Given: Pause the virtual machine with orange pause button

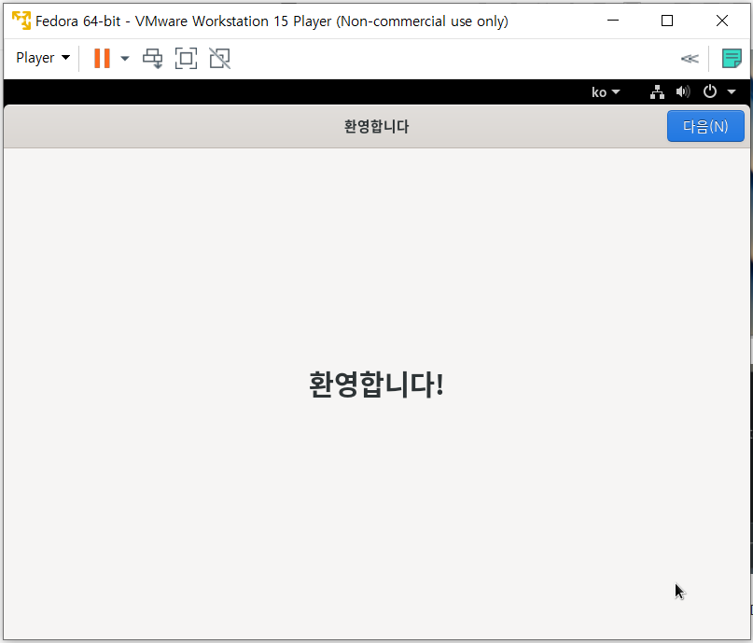Looking at the screenshot, I should tap(102, 59).
